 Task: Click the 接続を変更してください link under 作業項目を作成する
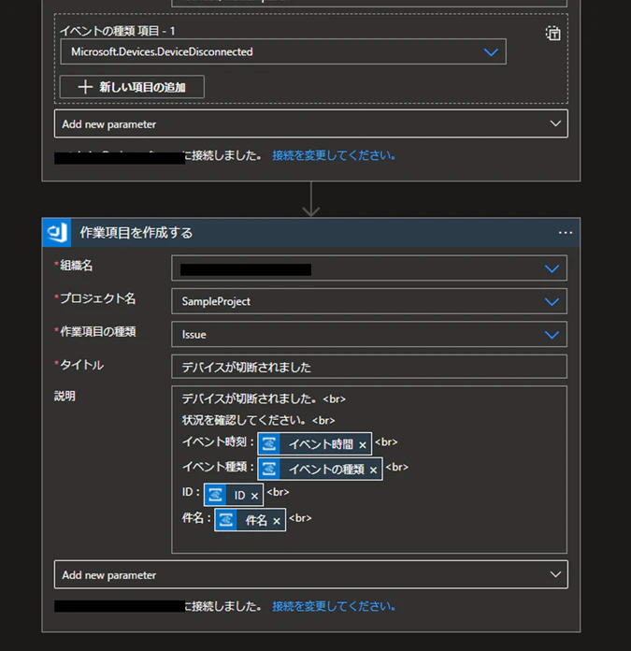(x=334, y=607)
